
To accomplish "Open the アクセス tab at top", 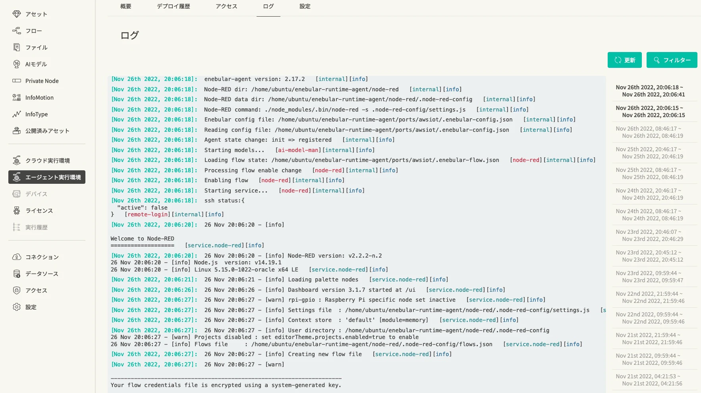I will 226,6.
